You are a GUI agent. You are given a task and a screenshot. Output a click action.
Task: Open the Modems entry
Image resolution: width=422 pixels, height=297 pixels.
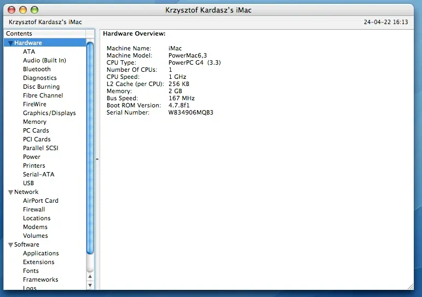(x=35, y=227)
